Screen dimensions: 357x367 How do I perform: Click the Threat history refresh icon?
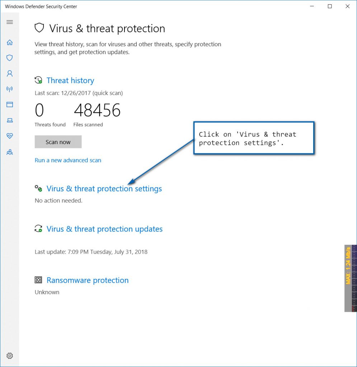pos(38,80)
